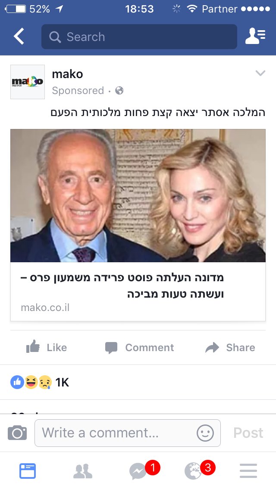Tap the Post comment button
The image size is (276, 490).
(248, 433)
